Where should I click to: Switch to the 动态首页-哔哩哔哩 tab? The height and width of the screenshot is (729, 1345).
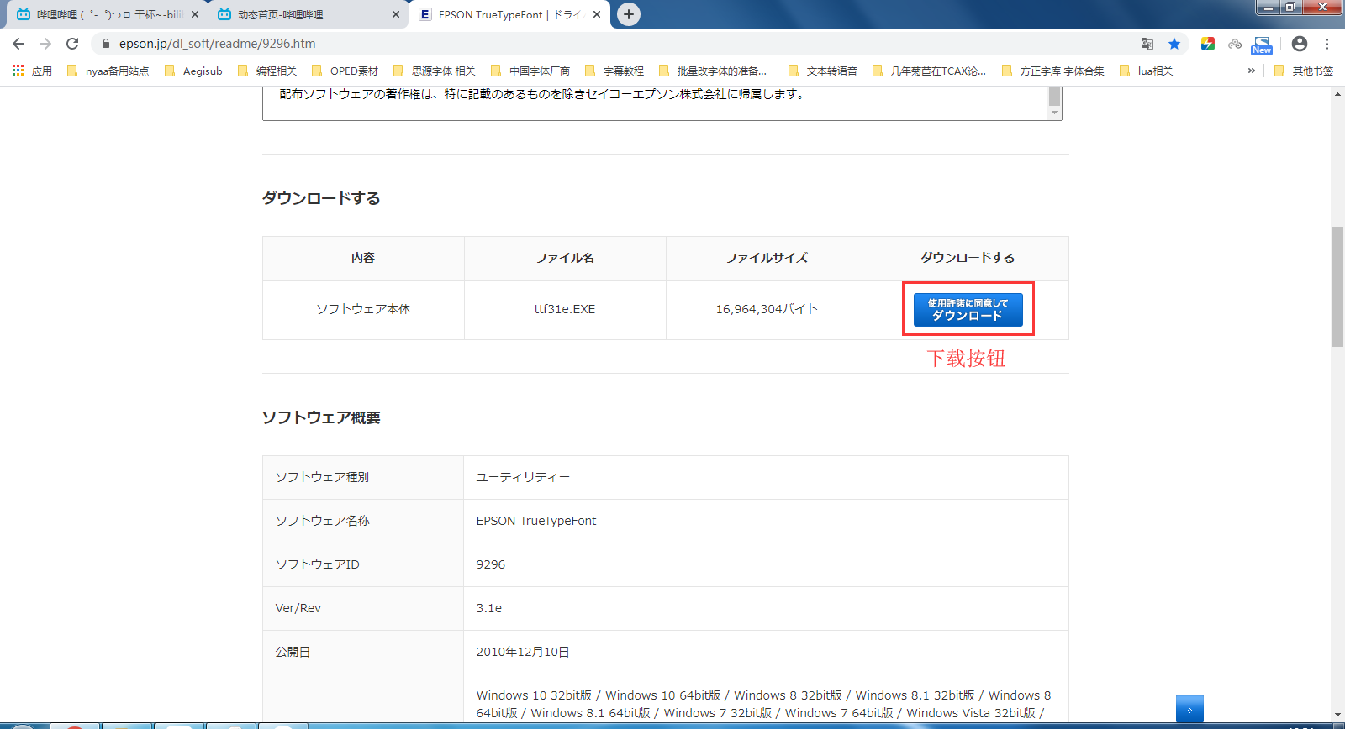(x=308, y=14)
